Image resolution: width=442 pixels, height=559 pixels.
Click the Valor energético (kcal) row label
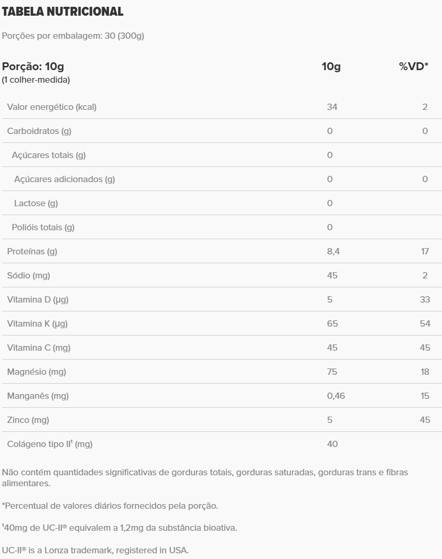(52, 107)
